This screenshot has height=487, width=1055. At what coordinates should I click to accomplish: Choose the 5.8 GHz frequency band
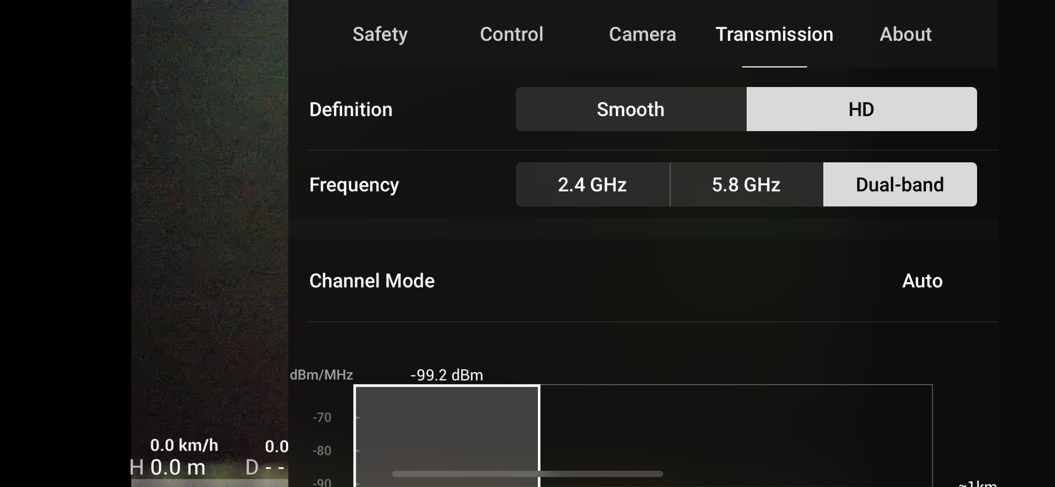click(746, 185)
